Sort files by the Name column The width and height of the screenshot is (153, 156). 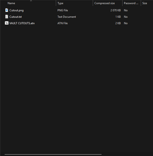(11, 3)
